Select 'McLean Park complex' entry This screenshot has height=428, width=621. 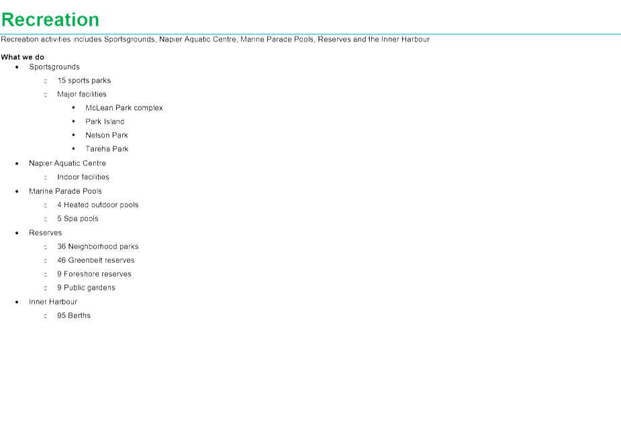click(x=124, y=108)
